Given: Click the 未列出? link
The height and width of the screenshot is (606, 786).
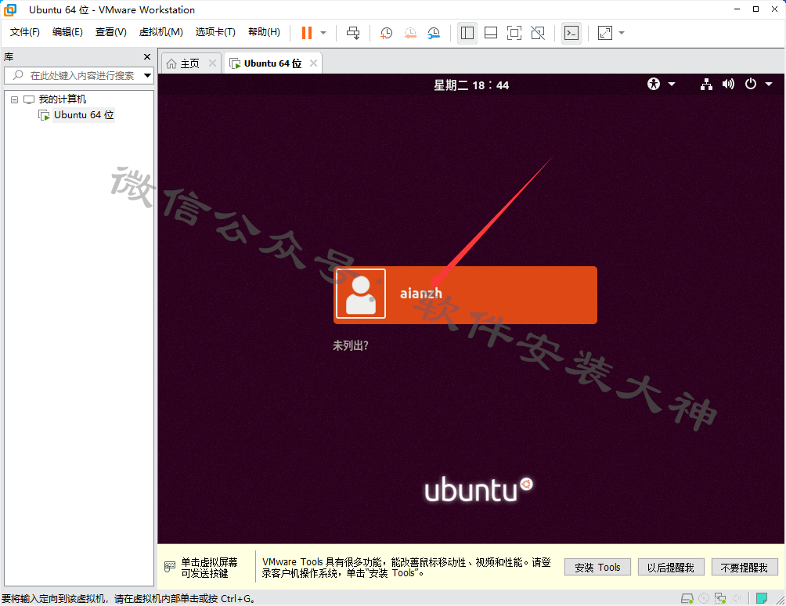Looking at the screenshot, I should [x=351, y=345].
